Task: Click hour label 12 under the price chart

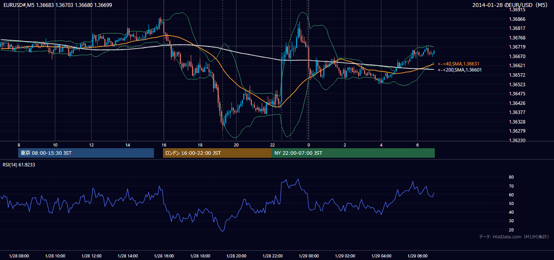Action: click(91, 145)
